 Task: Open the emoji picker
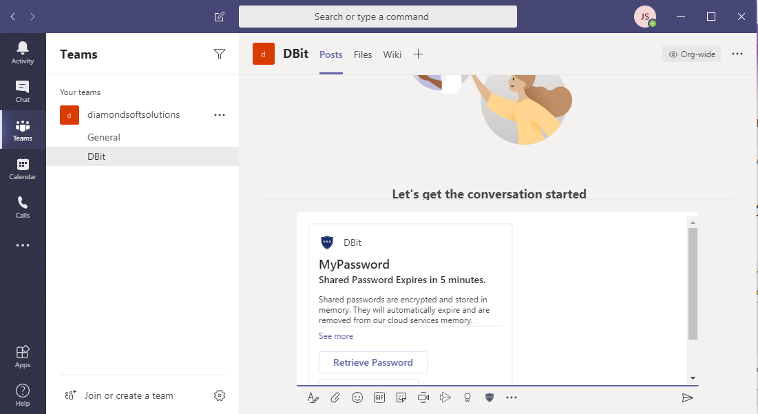pyautogui.click(x=357, y=397)
